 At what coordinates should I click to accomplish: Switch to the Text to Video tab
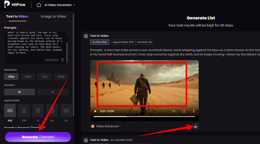point(17,16)
